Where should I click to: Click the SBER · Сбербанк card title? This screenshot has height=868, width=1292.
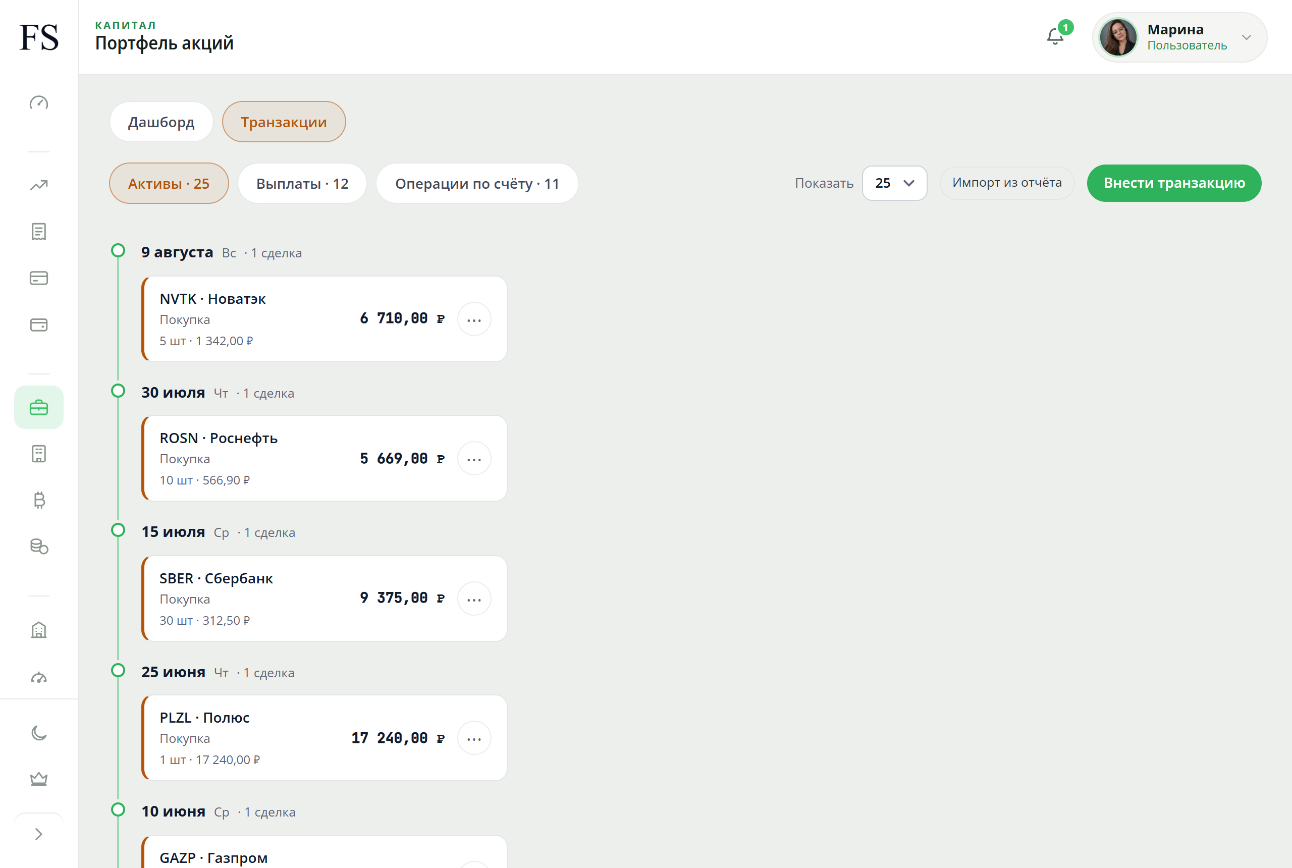[x=217, y=578]
